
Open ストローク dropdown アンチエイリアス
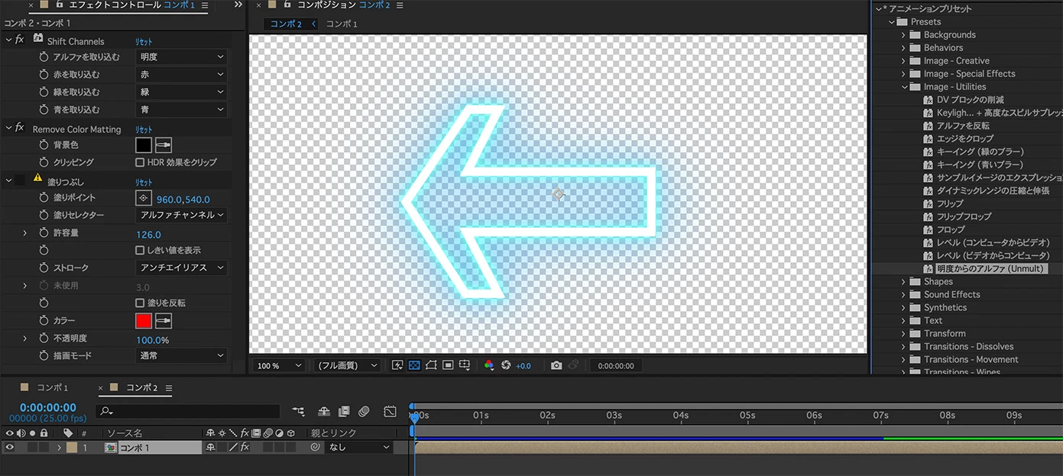182,268
